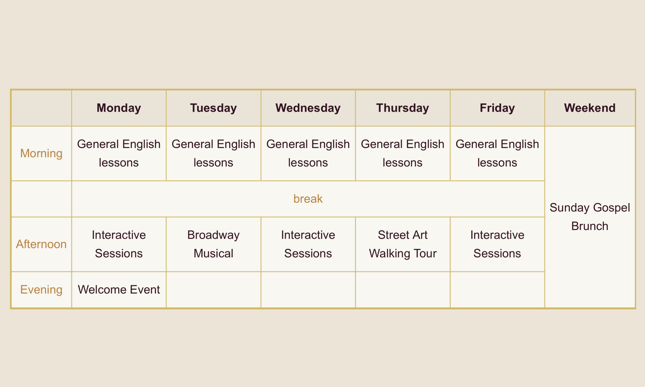
Task: Click the Monday column header
Action: tap(119, 108)
